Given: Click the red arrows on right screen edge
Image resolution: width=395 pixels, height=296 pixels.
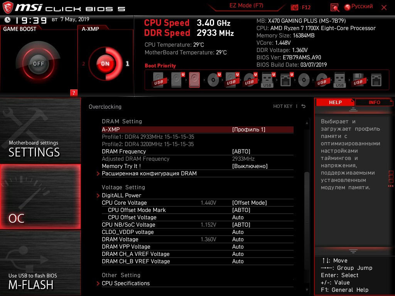Looking at the screenshot, I should pos(390,186).
